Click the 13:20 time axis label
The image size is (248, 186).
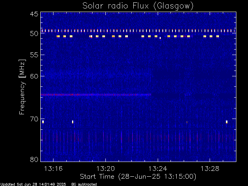[105, 169]
